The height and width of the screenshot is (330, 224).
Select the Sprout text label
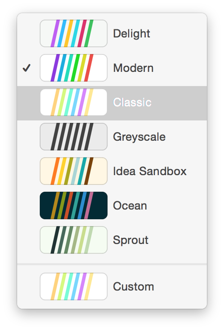131,240
